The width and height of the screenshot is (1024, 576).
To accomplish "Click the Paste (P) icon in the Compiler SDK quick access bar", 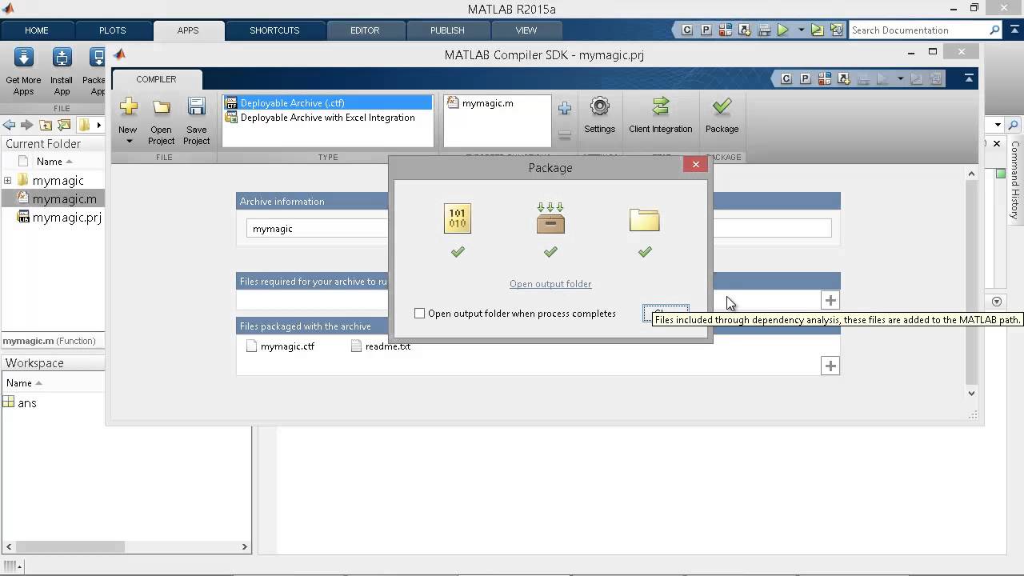I will [805, 78].
